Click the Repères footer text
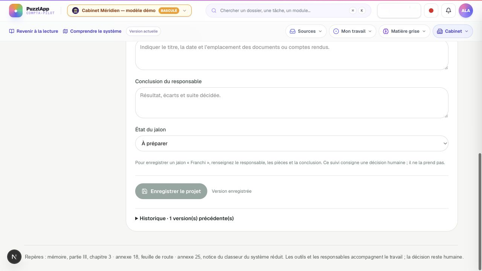482x271 pixels. [244, 257]
